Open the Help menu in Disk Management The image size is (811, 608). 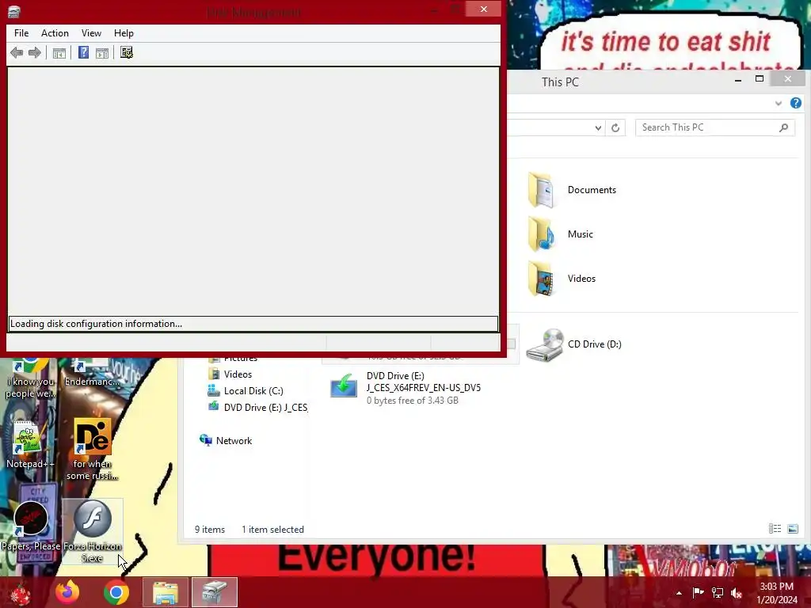(124, 33)
